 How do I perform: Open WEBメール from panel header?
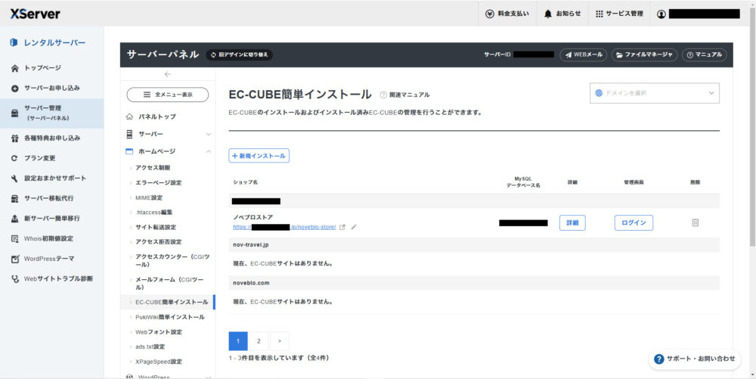pos(584,55)
